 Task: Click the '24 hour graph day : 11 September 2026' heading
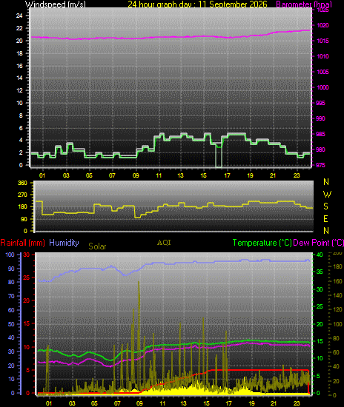(197, 4)
